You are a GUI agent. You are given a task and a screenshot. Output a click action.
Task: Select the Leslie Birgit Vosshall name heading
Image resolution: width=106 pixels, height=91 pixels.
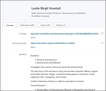(x=46, y=8)
